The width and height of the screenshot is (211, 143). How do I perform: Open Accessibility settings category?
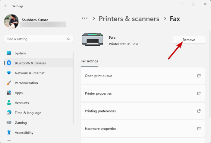(x=24, y=133)
